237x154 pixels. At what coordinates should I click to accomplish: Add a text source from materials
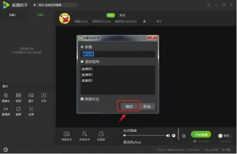[44, 98]
